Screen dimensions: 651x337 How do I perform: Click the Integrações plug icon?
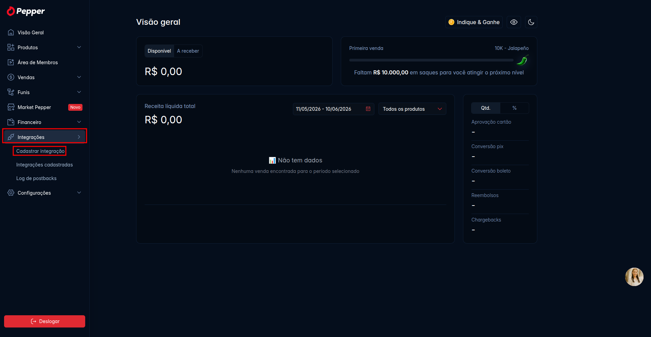coord(11,137)
